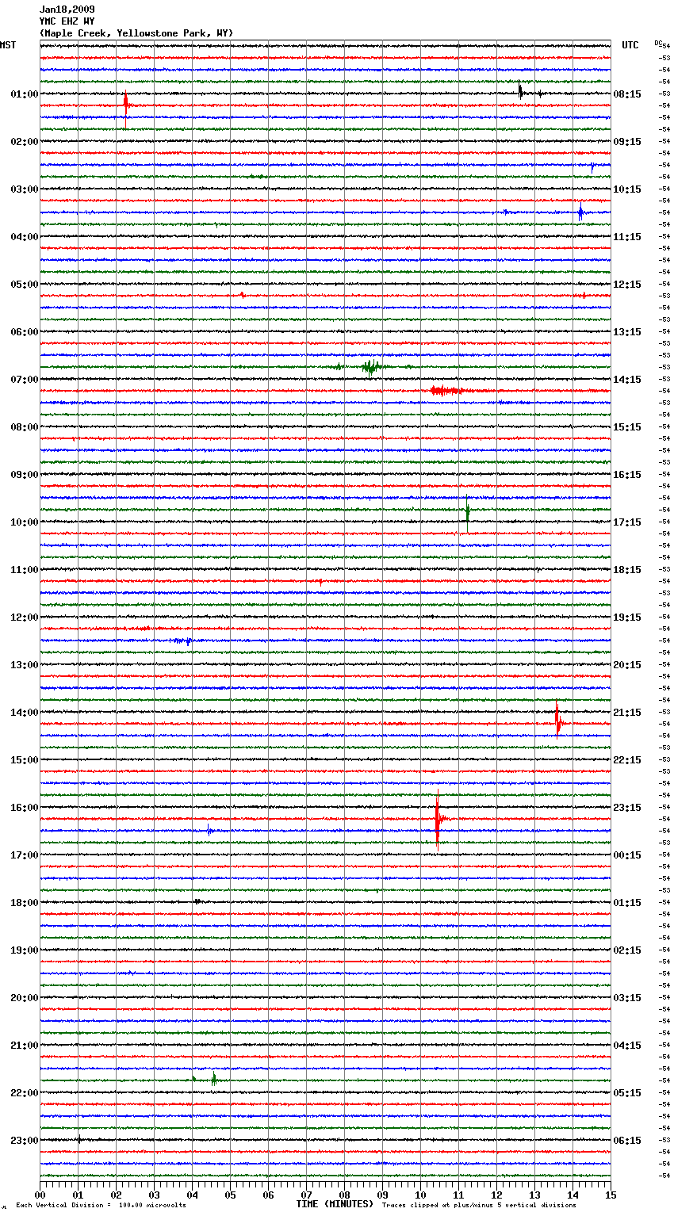Click the TIME (MINUTES) axis title
The height and width of the screenshot is (1216, 674).
[335, 1204]
